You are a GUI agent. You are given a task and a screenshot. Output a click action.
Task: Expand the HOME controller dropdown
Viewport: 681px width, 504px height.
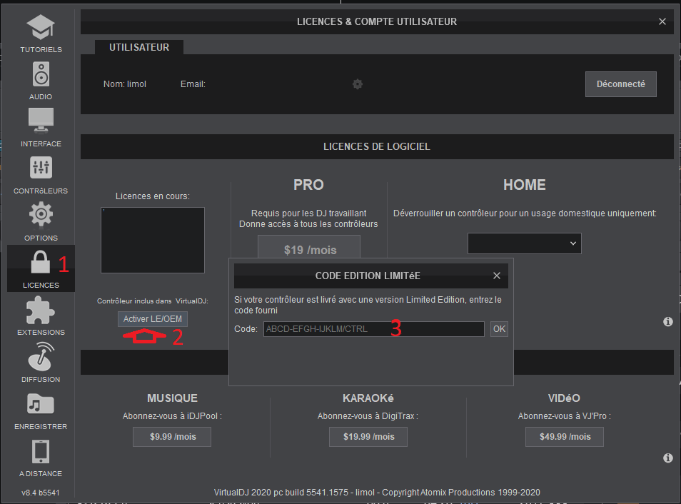pyautogui.click(x=524, y=243)
